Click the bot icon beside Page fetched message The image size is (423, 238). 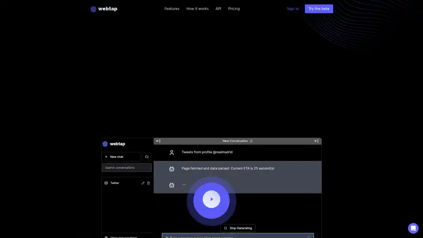[171, 169]
